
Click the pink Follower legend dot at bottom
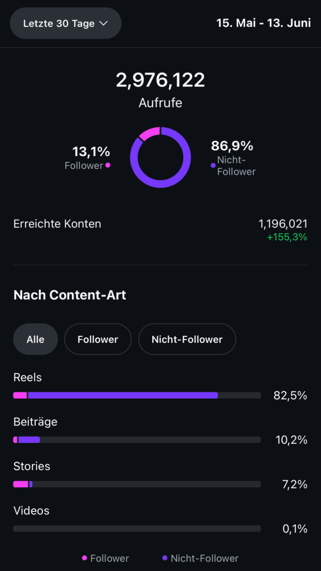[x=85, y=558]
